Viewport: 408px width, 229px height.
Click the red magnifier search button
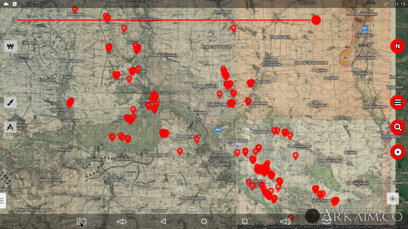[397, 127]
